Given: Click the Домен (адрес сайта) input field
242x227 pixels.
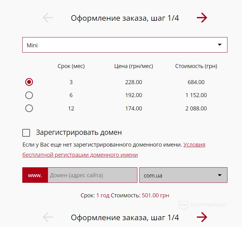Looking at the screenshot, I should 92,175.
